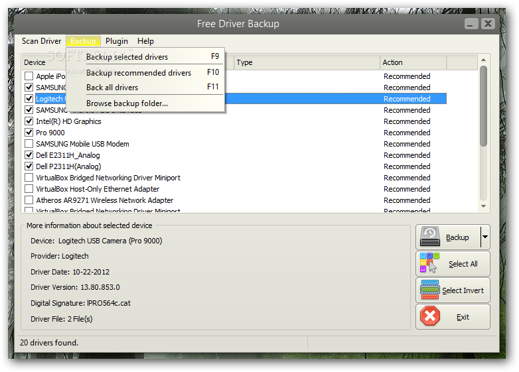The width and height of the screenshot is (519, 372).
Task: Uncheck Intel(R) HD Graphics checkbox
Action: click(29, 121)
